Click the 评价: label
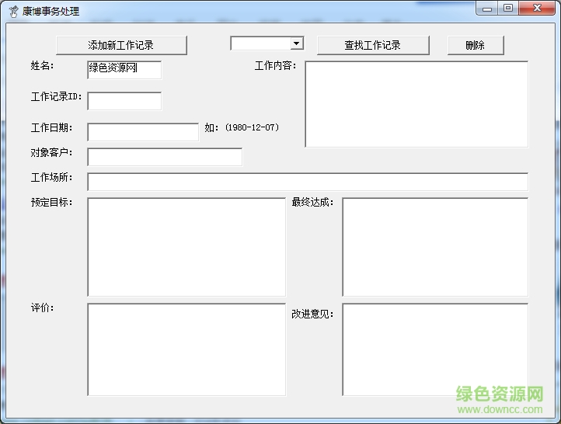561x424 pixels. [42, 308]
